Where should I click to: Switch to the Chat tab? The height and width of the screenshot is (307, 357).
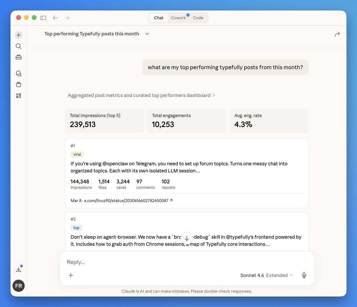(x=159, y=18)
